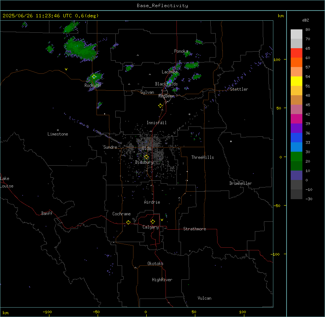Click the dBZ legend heading
Viewport: 325px width, 317px height.
point(305,20)
